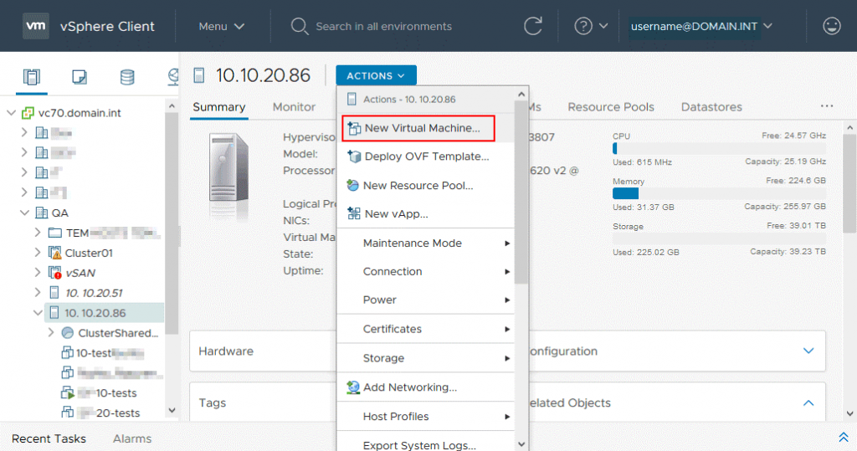The image size is (857, 451).
Task: Switch to the Datastores tab
Action: (711, 107)
